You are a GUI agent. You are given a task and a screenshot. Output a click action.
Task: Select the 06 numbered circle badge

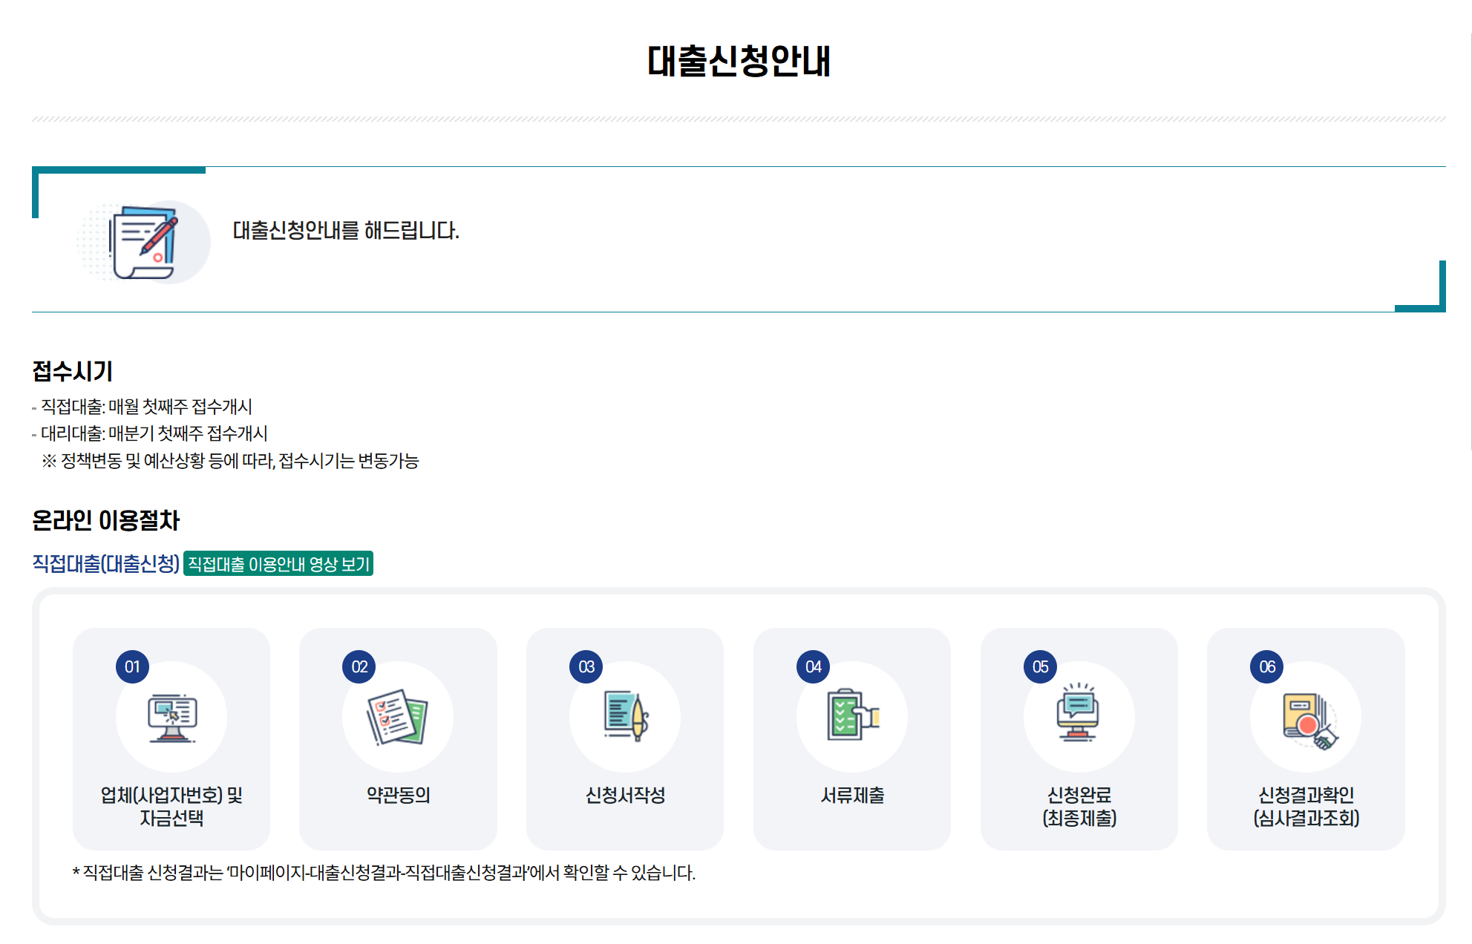(x=1266, y=666)
